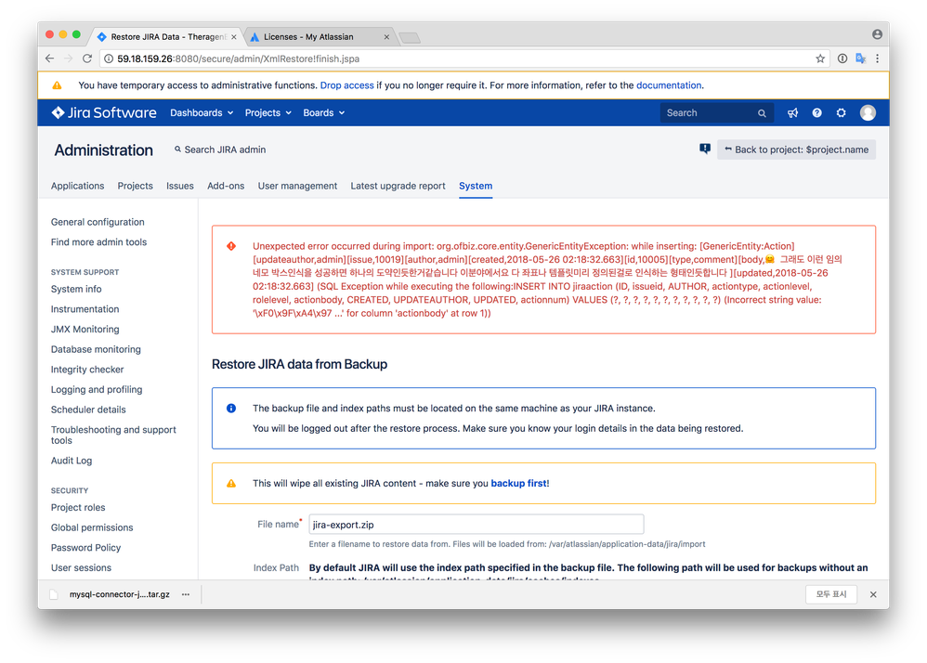Go forward with browser forward arrow
The width and height of the screenshot is (927, 663).
pos(69,58)
